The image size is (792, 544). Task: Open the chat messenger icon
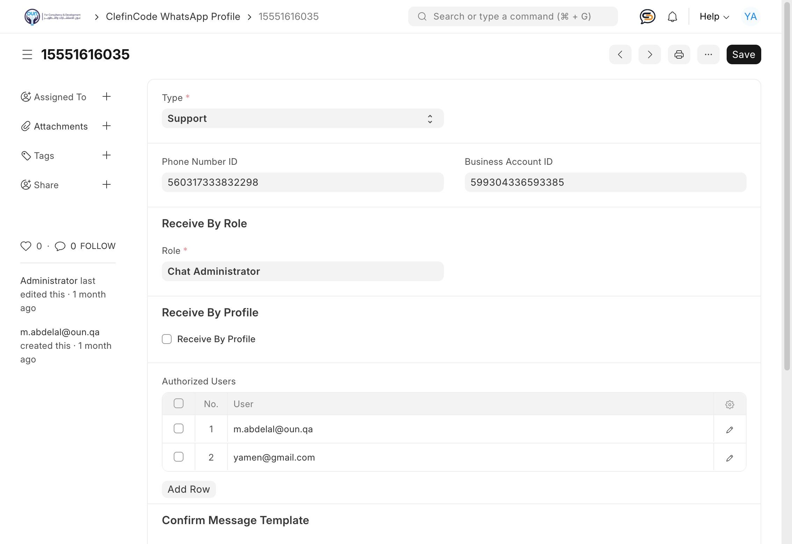pos(647,16)
